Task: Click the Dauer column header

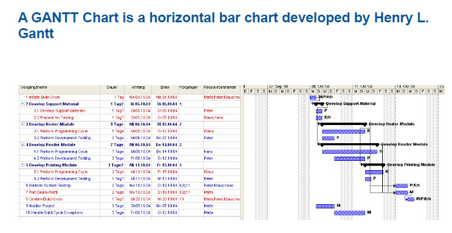Action: [113, 89]
